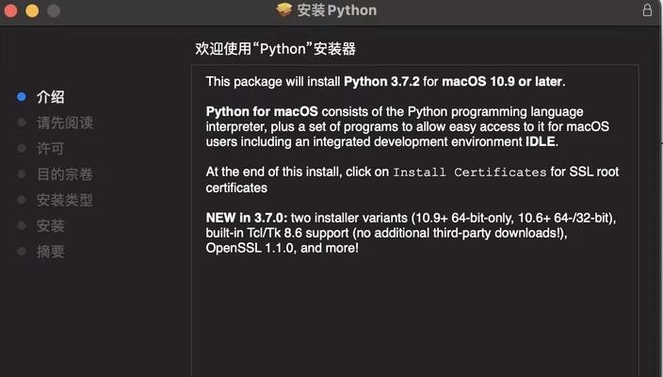Click the 欢迎使用"Python"安装器 heading

pos(275,49)
